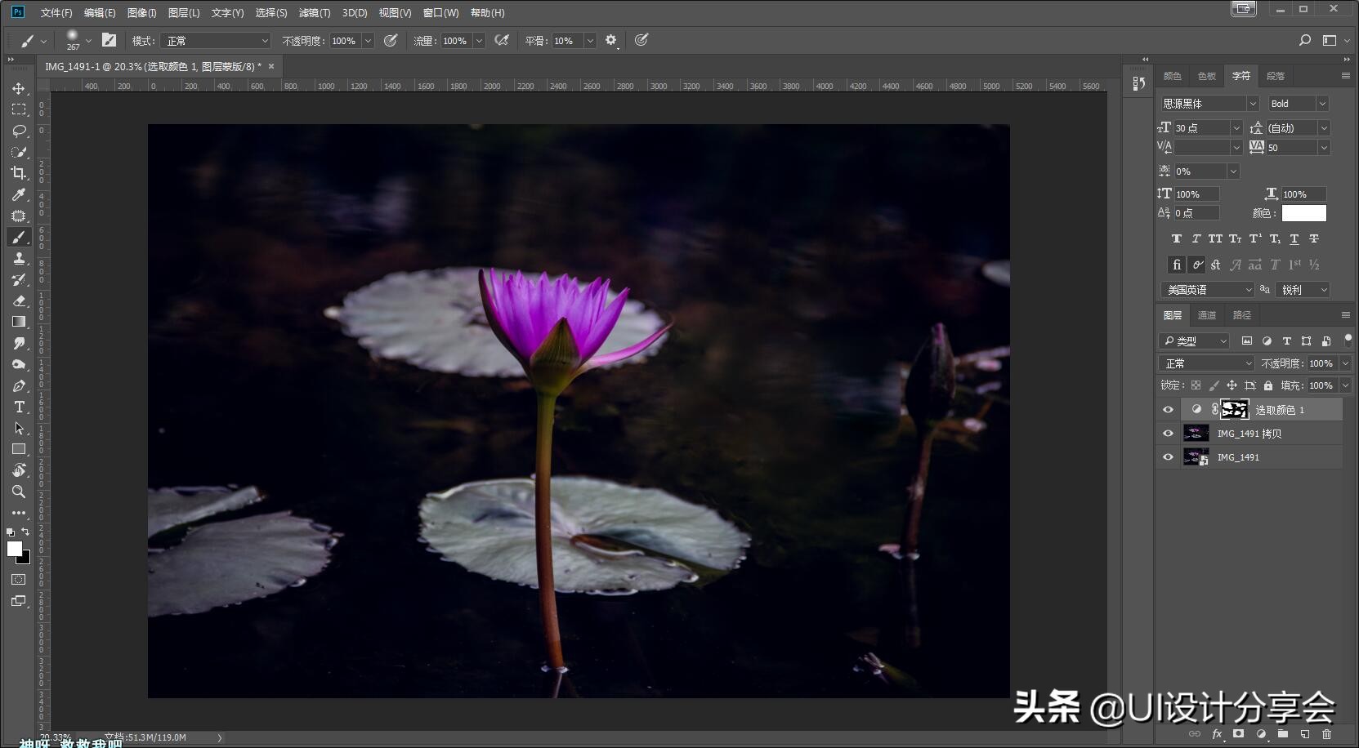The image size is (1359, 748).
Task: Toggle visibility of the IMG_1491 layer
Action: (x=1168, y=457)
